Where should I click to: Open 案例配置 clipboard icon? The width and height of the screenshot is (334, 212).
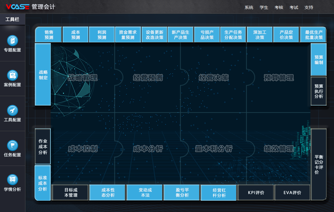pos(12,76)
